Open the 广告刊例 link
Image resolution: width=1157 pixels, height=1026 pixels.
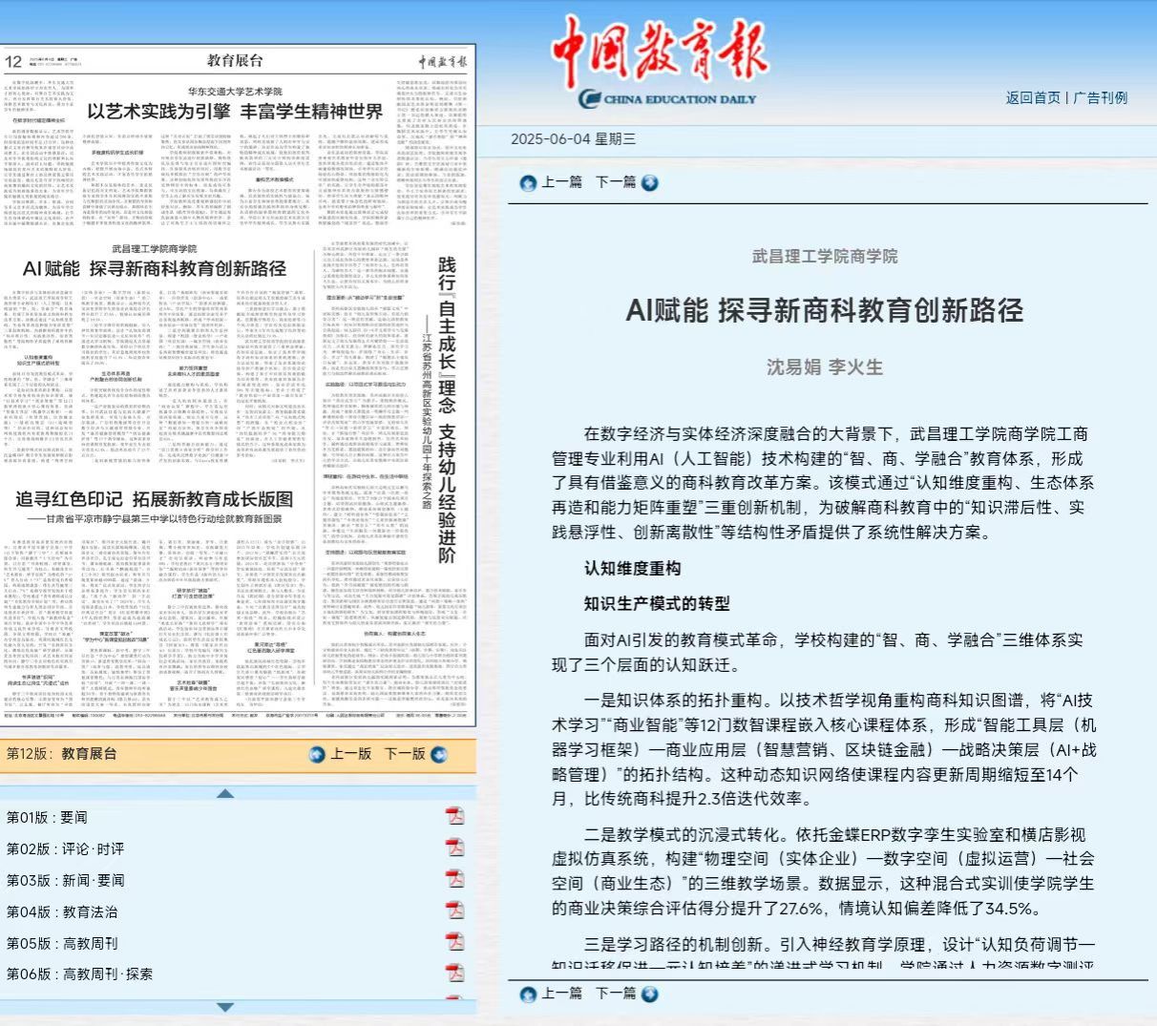[1100, 97]
